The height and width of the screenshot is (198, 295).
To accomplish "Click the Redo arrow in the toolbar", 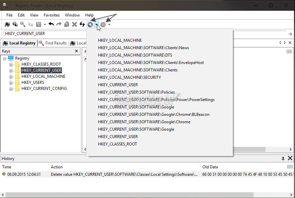I will pyautogui.click(x=59, y=24).
